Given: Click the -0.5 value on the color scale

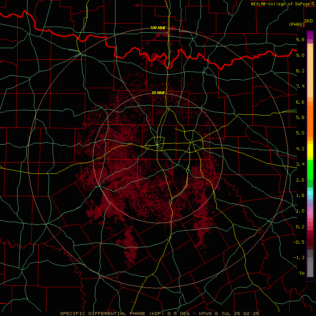Looking at the screenshot, I should (299, 242).
